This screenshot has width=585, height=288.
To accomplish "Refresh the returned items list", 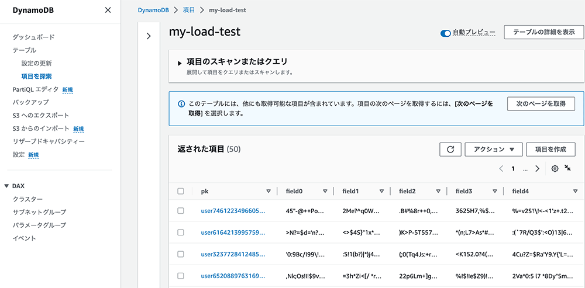I will point(450,150).
